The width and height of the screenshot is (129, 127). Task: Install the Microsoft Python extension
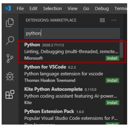(x=112, y=58)
